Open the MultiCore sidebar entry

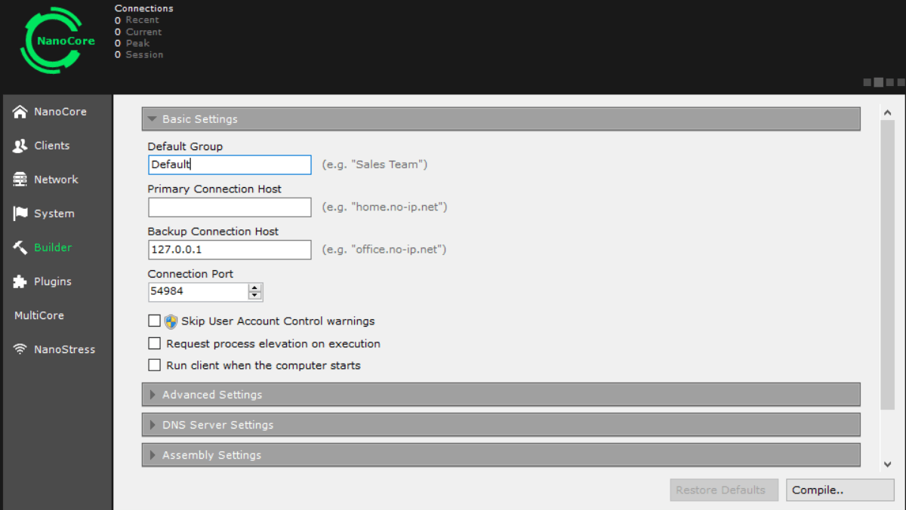[x=39, y=315]
